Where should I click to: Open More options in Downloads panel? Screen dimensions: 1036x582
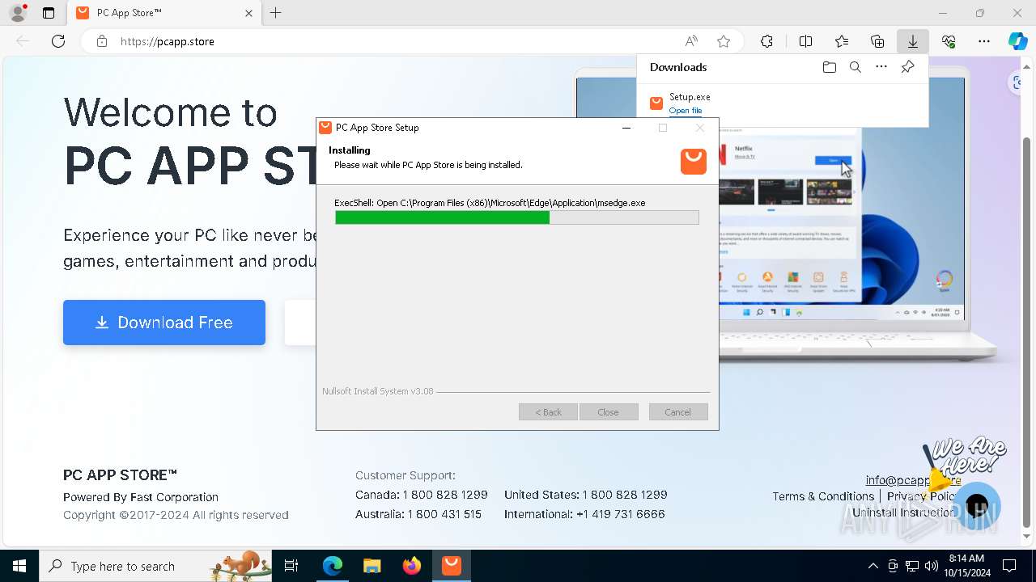point(881,67)
